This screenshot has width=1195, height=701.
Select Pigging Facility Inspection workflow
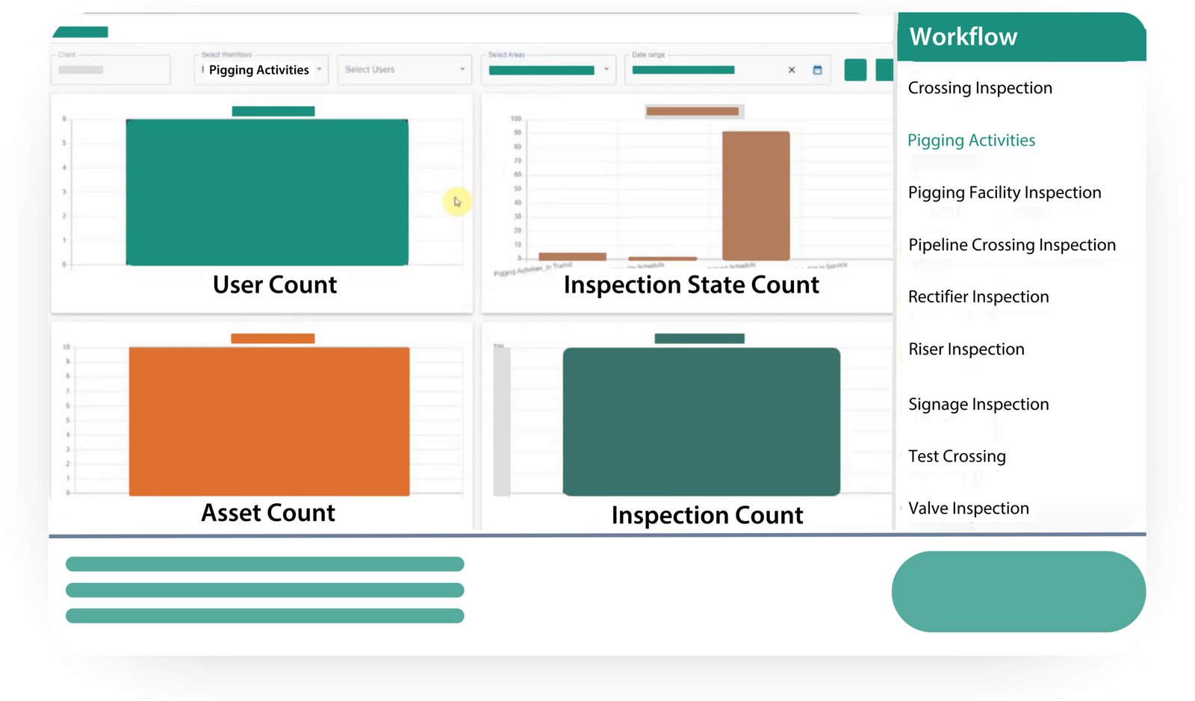coord(1005,193)
